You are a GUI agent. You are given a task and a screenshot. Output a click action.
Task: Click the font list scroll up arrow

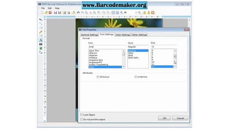[123, 51]
